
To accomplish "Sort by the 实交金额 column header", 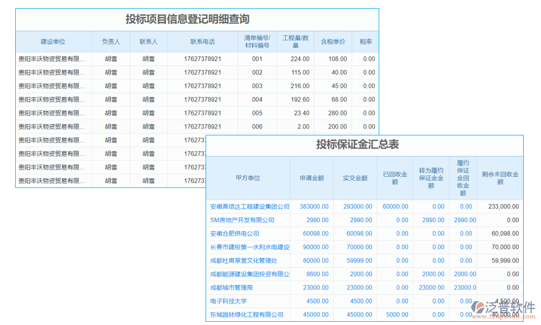I will coord(355,178).
